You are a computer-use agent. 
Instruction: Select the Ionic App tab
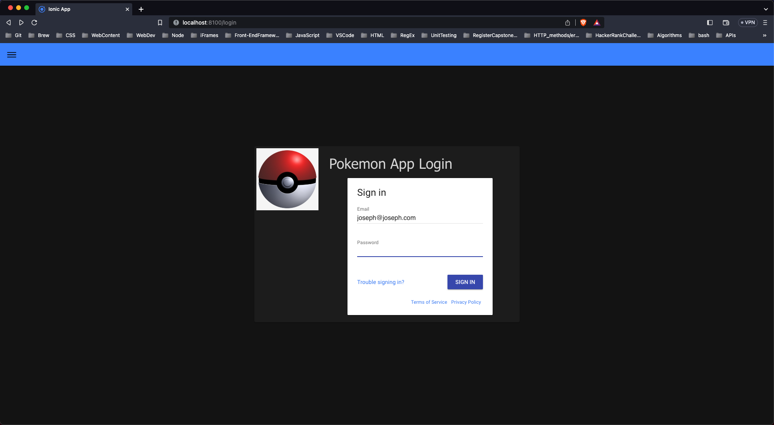(84, 9)
